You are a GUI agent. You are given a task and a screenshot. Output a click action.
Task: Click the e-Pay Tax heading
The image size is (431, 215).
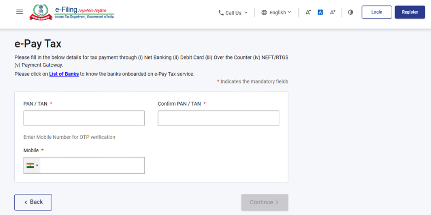[x=38, y=44]
